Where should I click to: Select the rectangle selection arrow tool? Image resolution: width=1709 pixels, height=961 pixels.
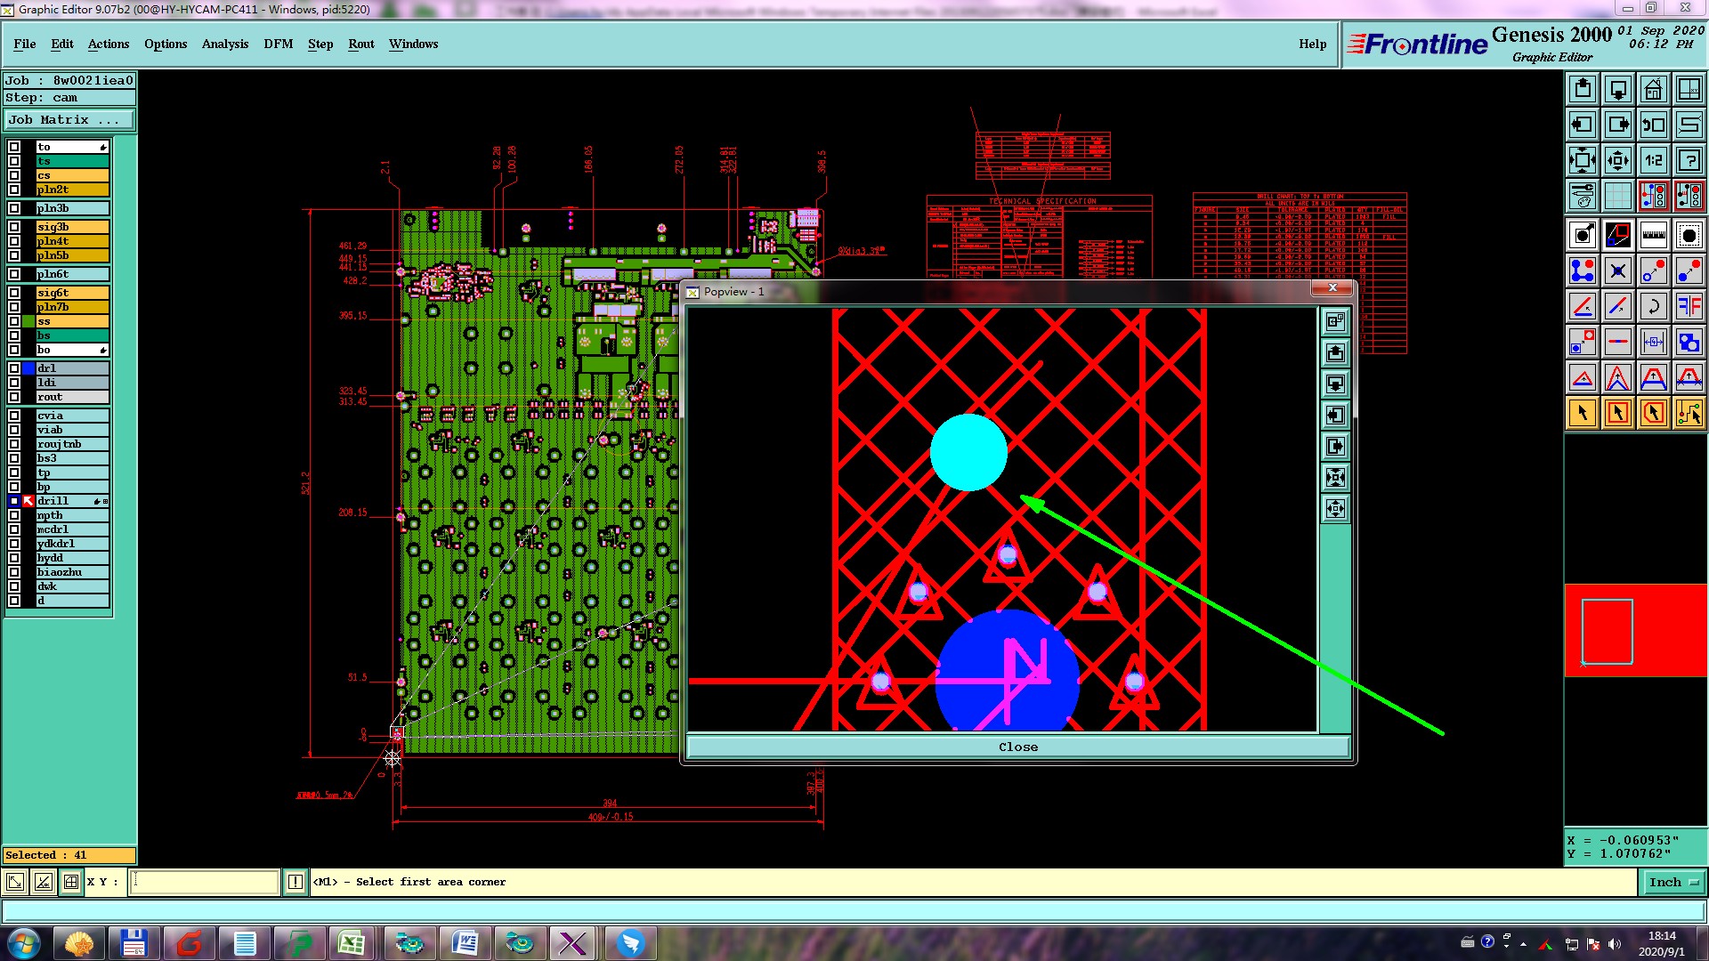tap(1617, 413)
